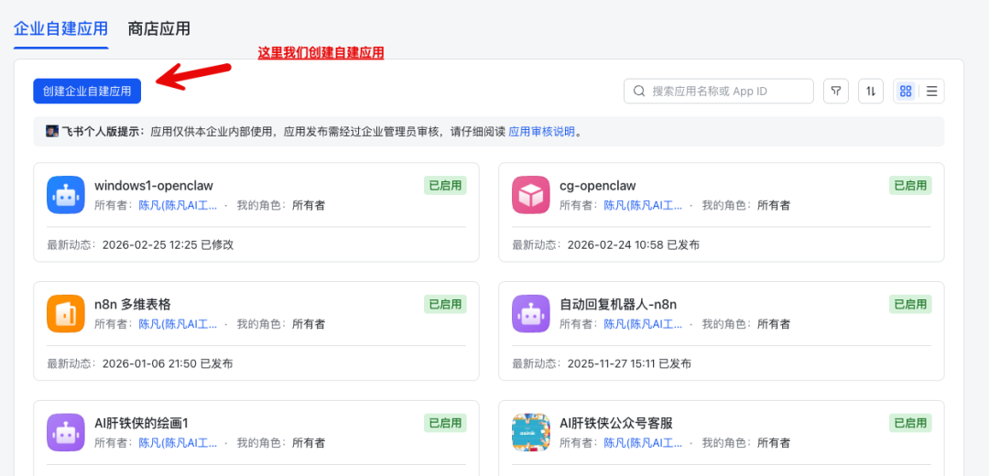The image size is (989, 476).
Task: Switch to grid card view
Action: click(x=906, y=92)
